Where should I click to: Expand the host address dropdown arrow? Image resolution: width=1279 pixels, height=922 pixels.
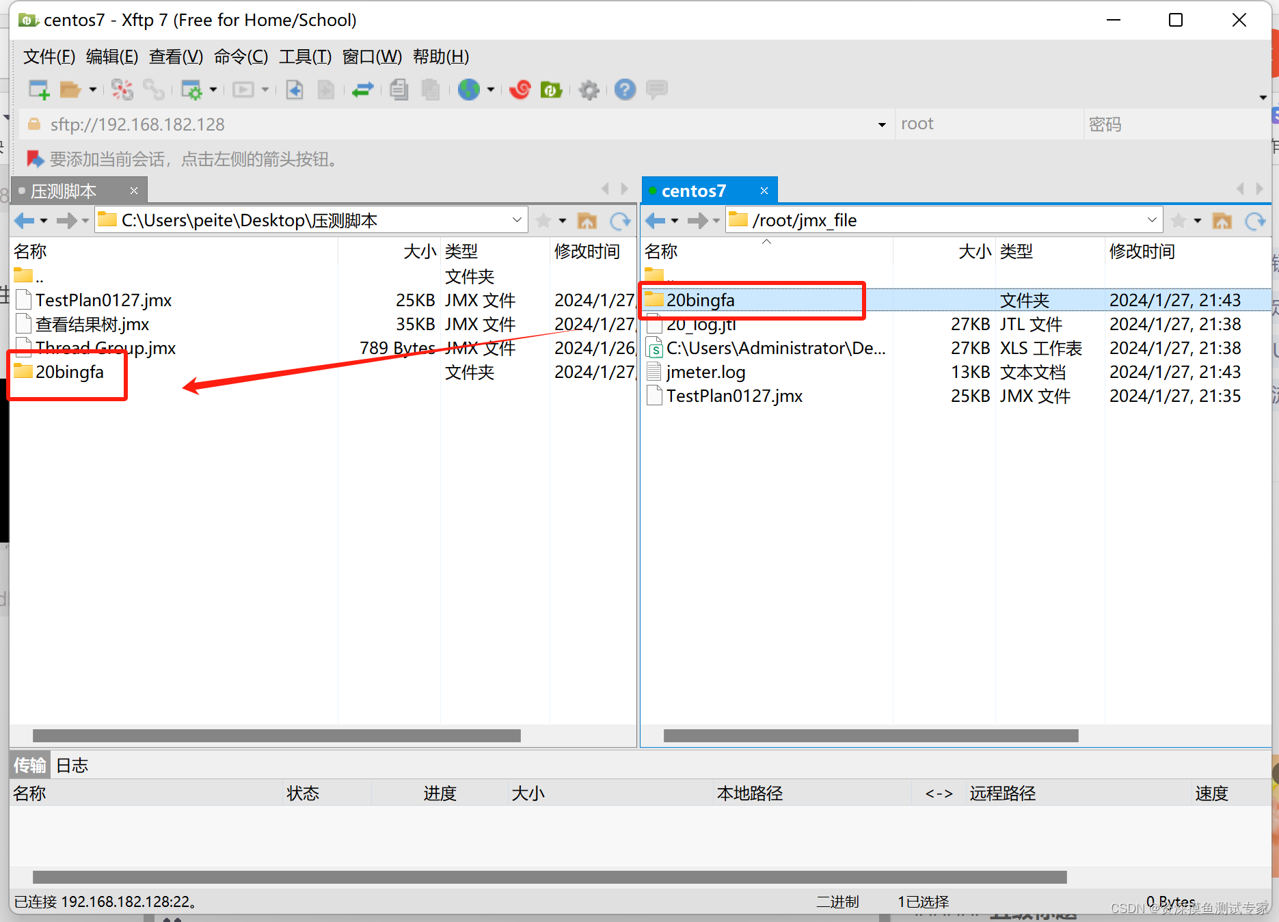pos(882,124)
